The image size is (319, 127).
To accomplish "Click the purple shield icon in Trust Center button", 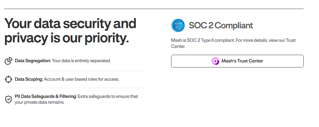I will pyautogui.click(x=215, y=61).
